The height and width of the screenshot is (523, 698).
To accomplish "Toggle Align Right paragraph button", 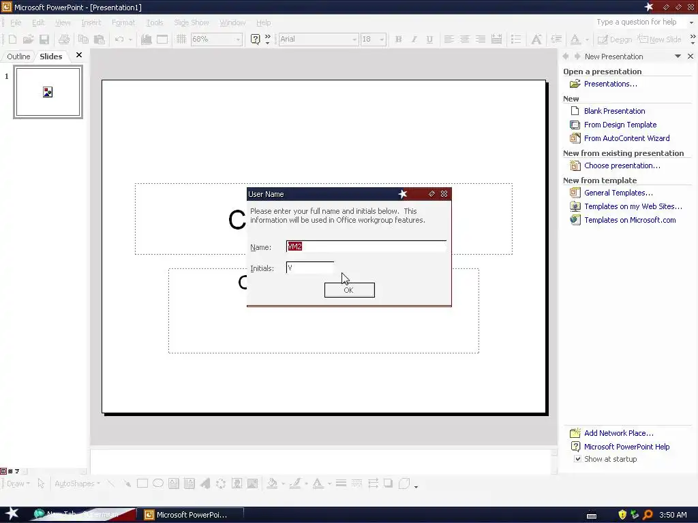I will click(481, 39).
